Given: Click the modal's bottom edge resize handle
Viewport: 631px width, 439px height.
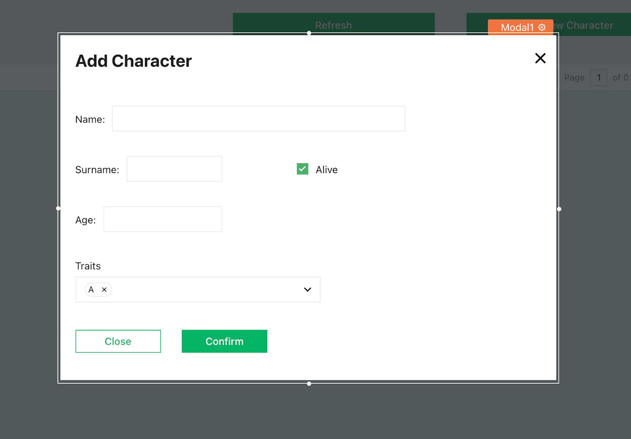Looking at the screenshot, I should click(309, 383).
